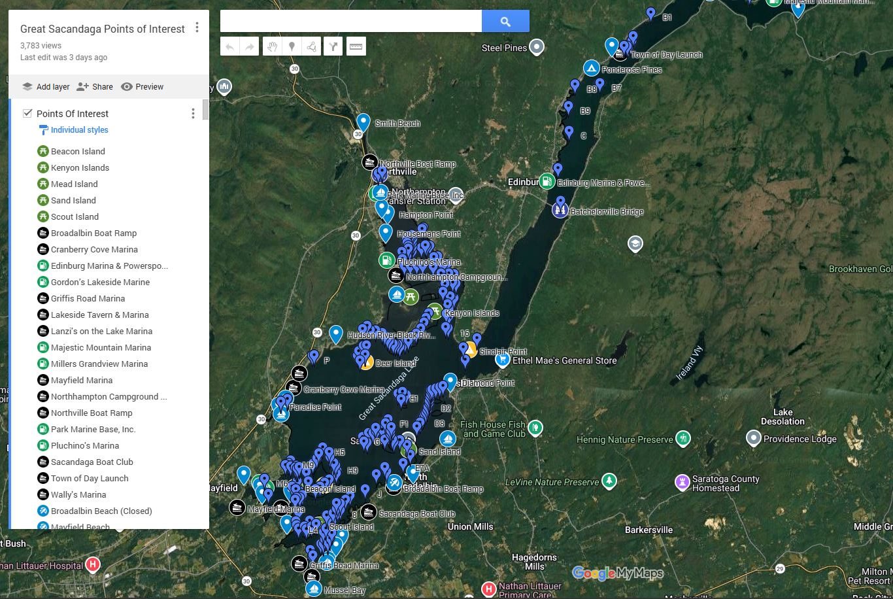Click the Steel Pines map marker
This screenshot has height=599, width=893.
coord(537,47)
